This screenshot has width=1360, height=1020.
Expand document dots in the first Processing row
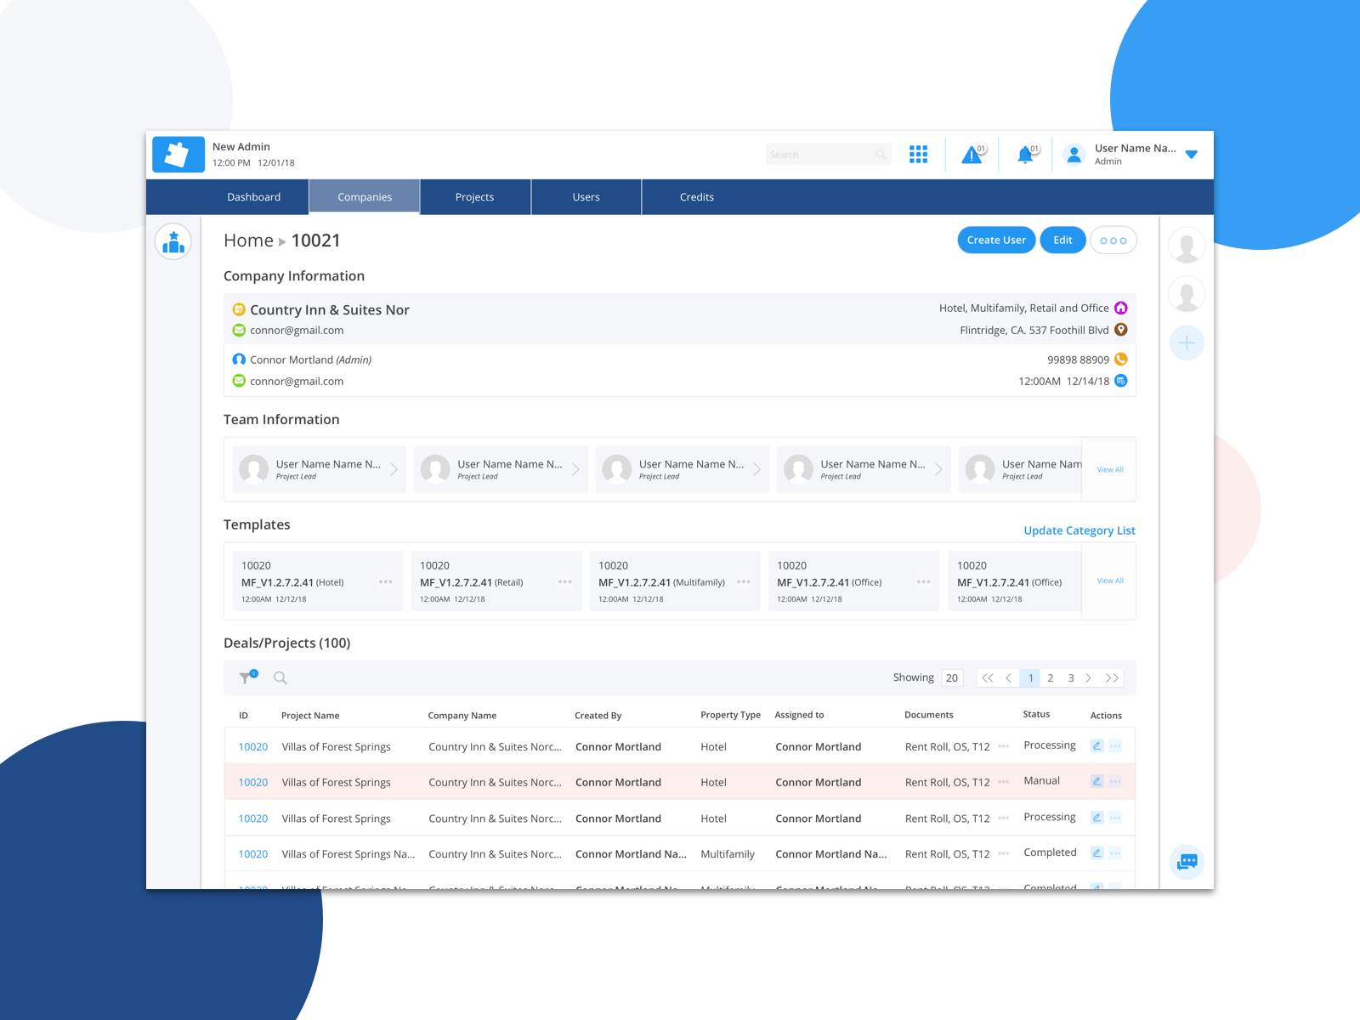pos(1004,746)
